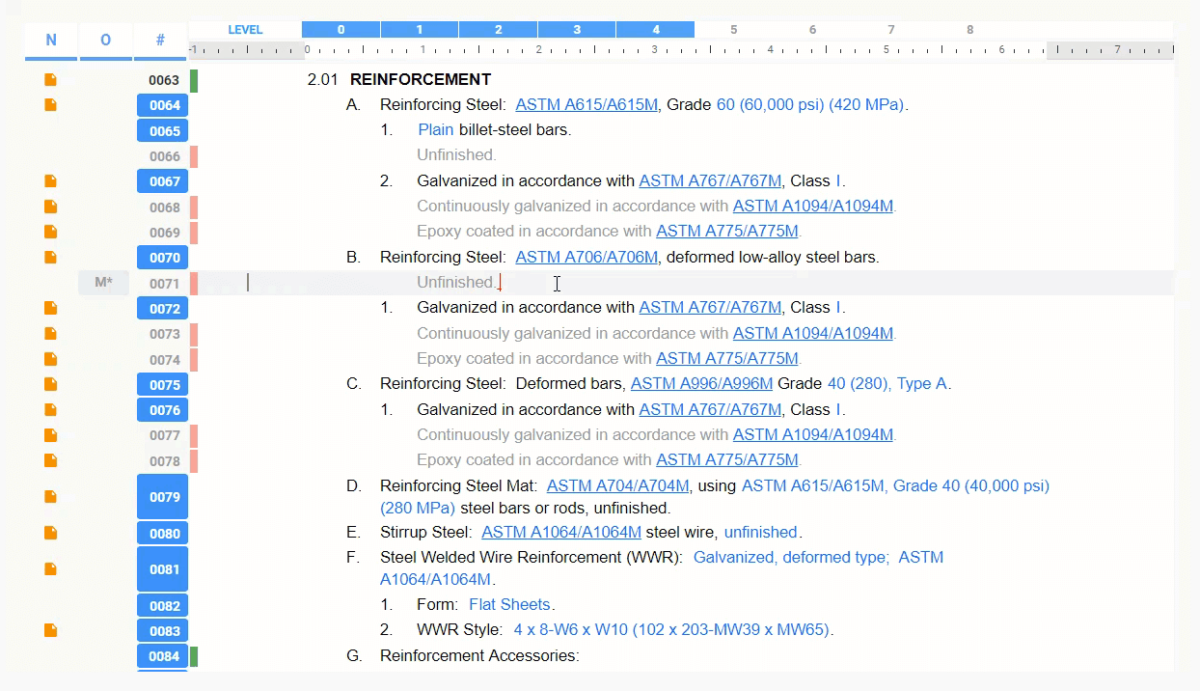Viewport: 1200px width, 691px height.
Task: Open the "Flat Sheets" form choice
Action: [x=509, y=605]
